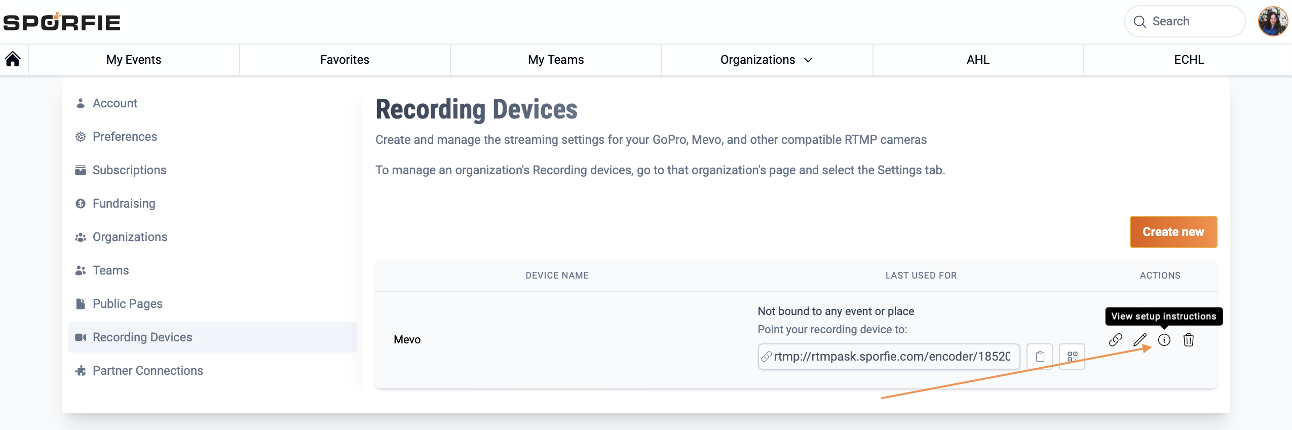Click the Sporfie logo
The height and width of the screenshot is (430, 1292).
point(62,22)
